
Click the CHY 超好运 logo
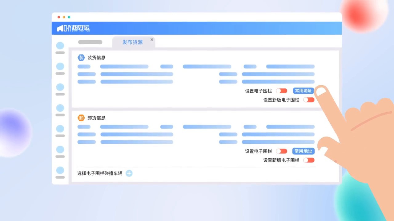tap(73, 29)
